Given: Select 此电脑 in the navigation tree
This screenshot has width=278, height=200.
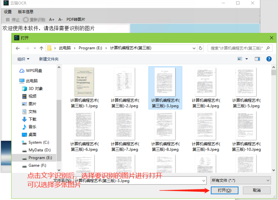Looking at the screenshot, I should [x=28, y=81].
